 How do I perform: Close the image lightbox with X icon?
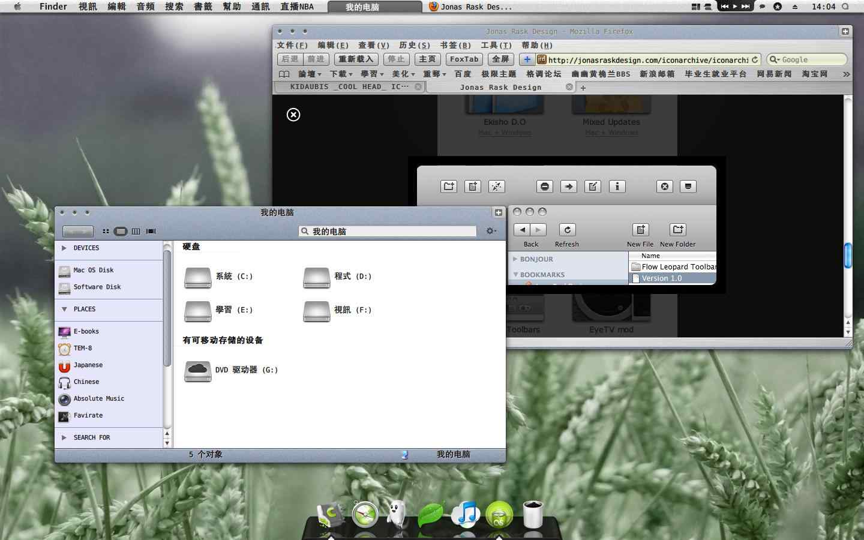293,115
